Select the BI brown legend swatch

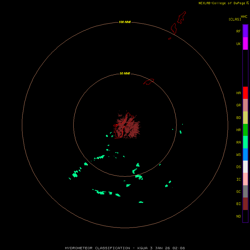tap(245, 204)
